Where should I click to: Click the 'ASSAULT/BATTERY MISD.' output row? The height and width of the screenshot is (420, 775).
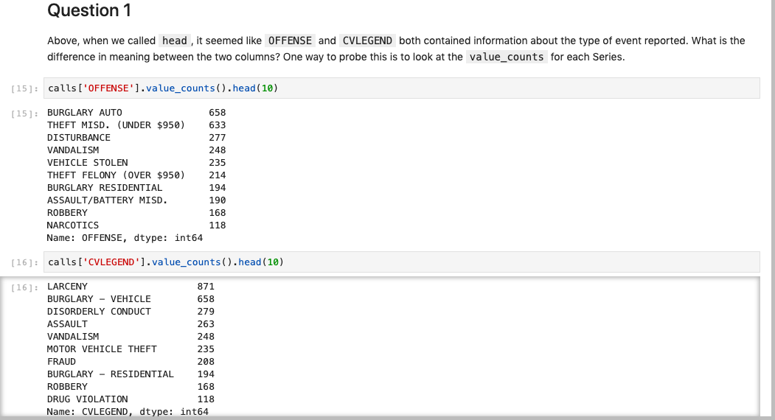[x=136, y=200]
